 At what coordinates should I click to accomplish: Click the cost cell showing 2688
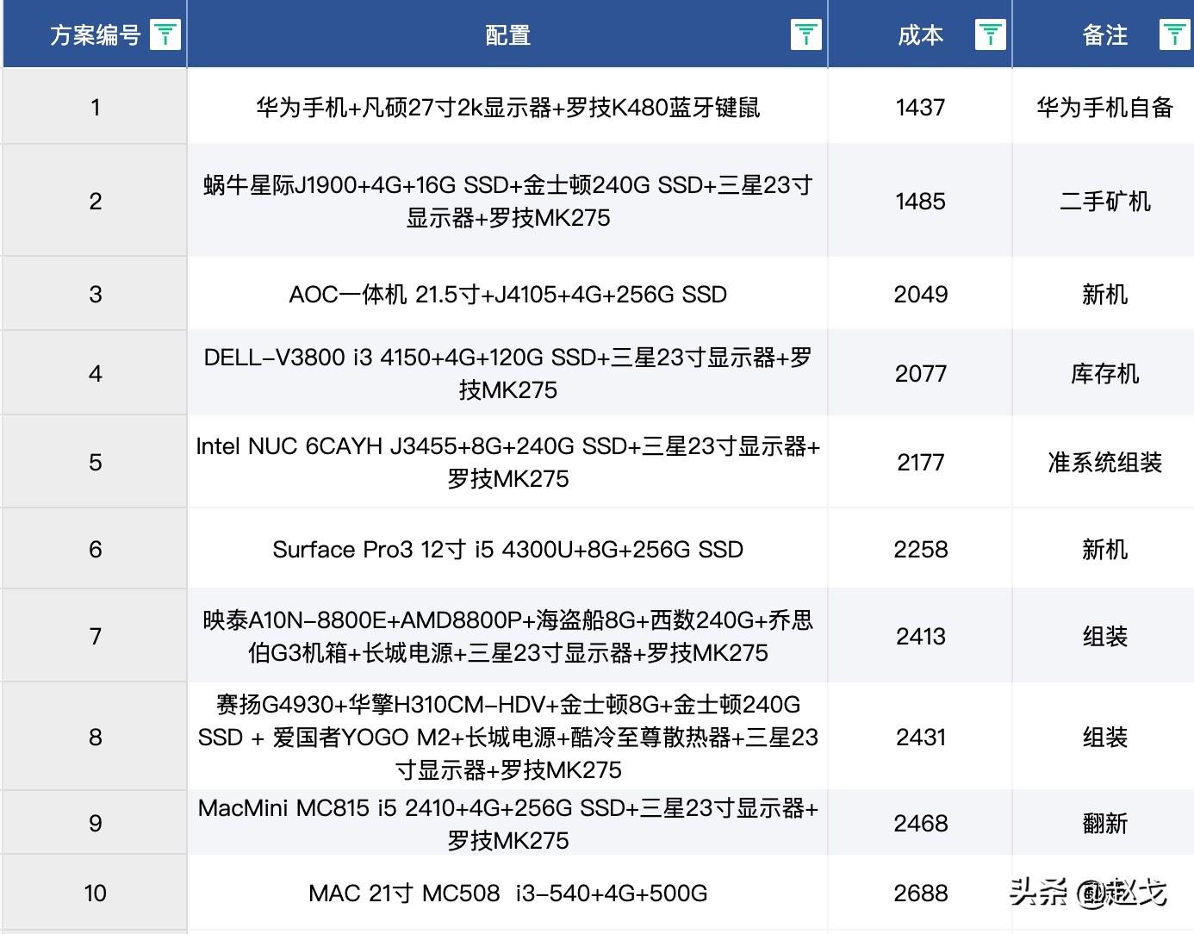(920, 894)
